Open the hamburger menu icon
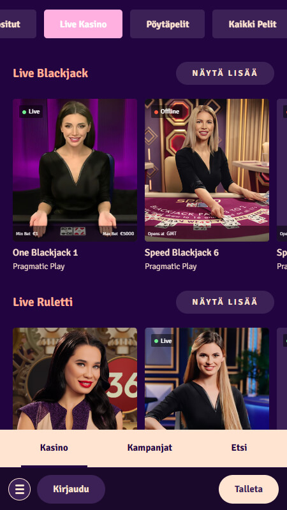Screen dimensions: 287x510 pyautogui.click(x=20, y=489)
